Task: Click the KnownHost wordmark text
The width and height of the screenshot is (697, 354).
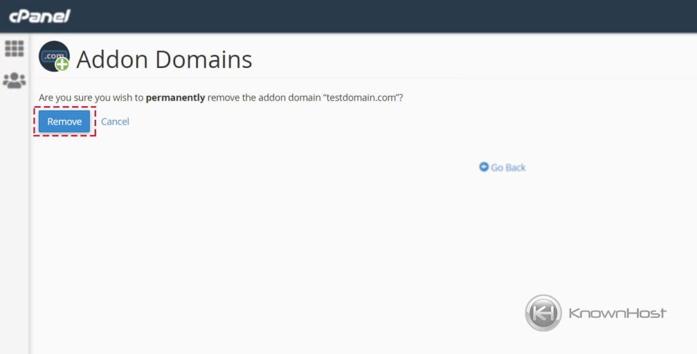Action: click(x=617, y=313)
